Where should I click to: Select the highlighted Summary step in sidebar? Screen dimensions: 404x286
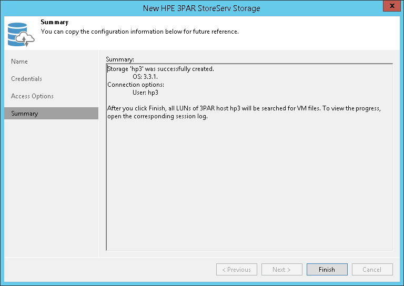(25, 114)
